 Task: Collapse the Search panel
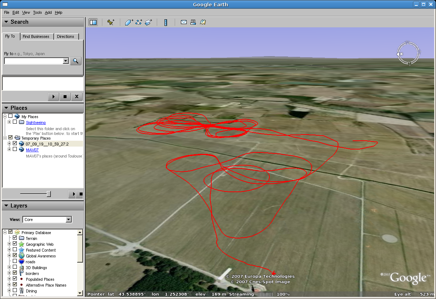(x=6, y=22)
